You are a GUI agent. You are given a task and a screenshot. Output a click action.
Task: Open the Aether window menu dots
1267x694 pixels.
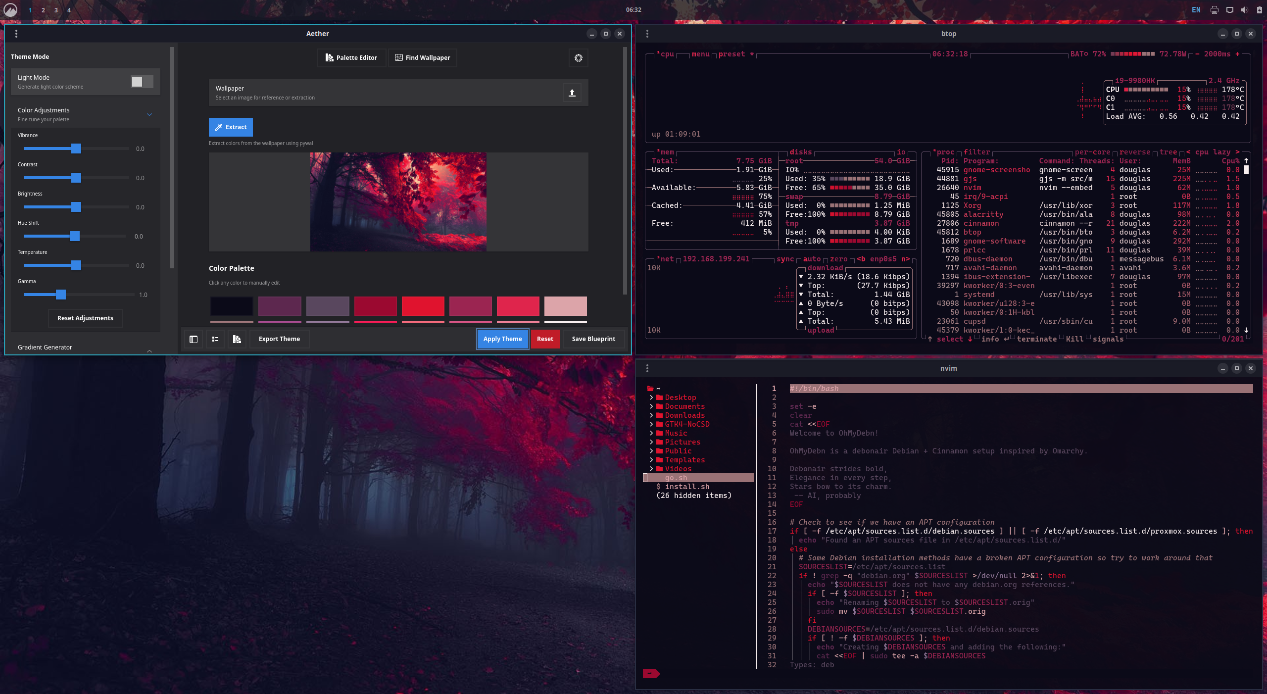[16, 34]
